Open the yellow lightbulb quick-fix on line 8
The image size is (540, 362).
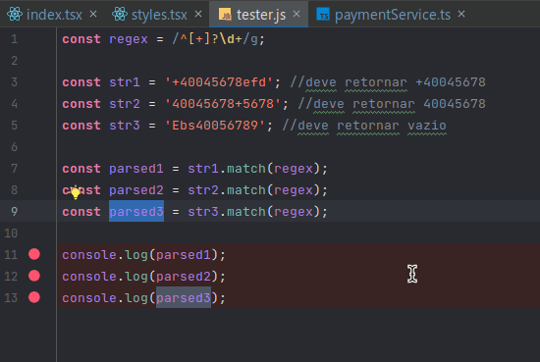(76, 192)
